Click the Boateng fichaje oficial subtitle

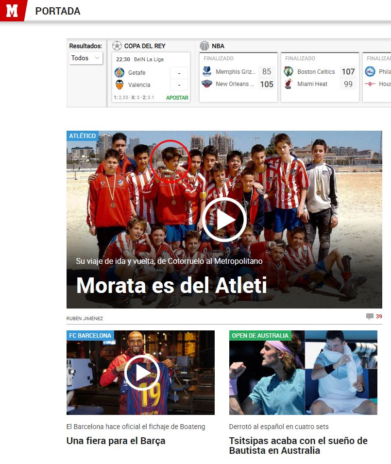click(136, 427)
